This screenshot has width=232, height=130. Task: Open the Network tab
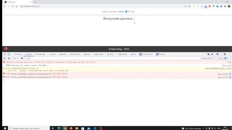click(63, 54)
